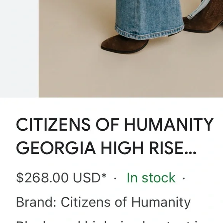Expand the truncated title via its ellipsis
The image size is (223, 223).
click(x=191, y=153)
